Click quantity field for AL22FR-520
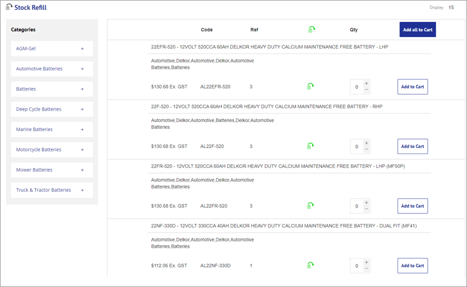This screenshot has height=287, width=467. pyautogui.click(x=357, y=206)
